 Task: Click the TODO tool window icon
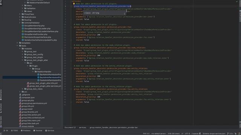click(x=12, y=130)
